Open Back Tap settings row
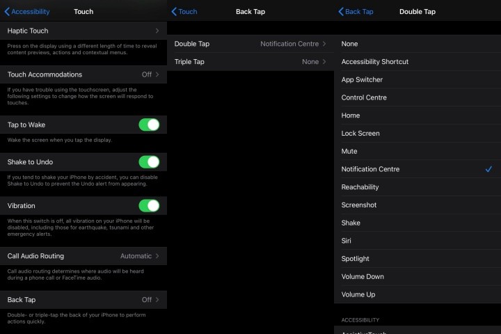 [x=83, y=300]
